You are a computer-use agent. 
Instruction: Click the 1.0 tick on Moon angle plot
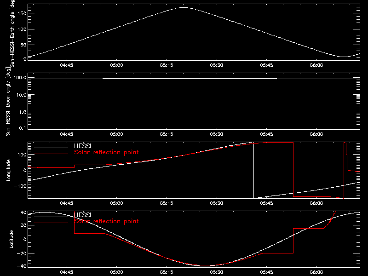(23, 112)
